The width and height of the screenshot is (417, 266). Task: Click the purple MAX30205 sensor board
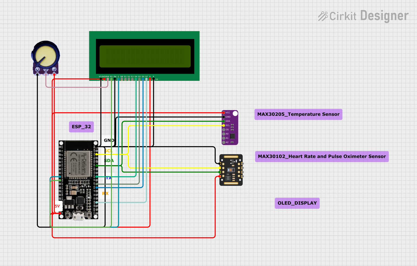230,127
